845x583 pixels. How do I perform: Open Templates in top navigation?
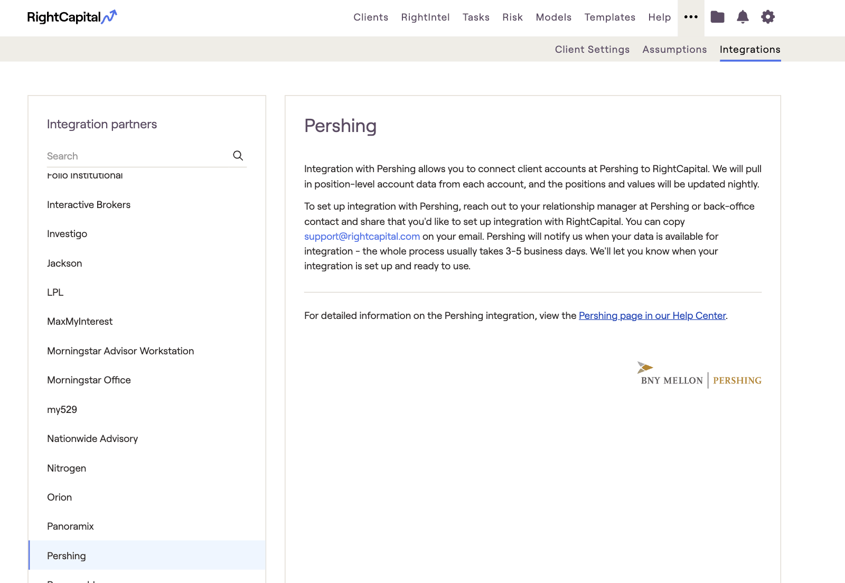609,17
